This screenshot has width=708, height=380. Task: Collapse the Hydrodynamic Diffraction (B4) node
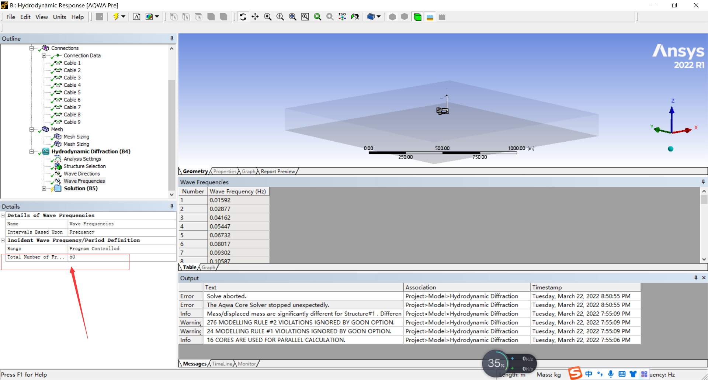[x=32, y=152]
